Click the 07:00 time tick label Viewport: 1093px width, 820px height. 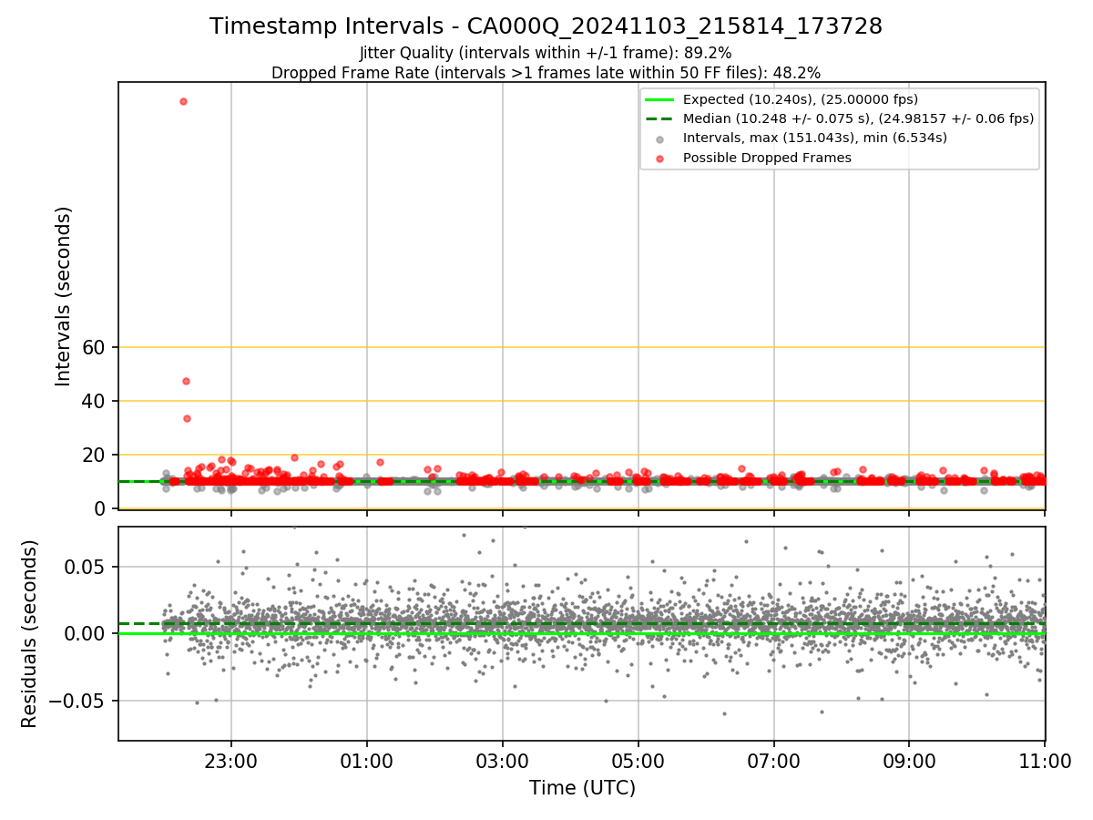[774, 760]
